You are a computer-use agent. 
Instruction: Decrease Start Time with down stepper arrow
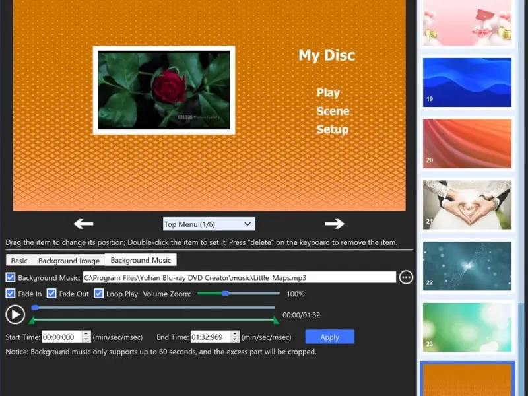[86, 340]
